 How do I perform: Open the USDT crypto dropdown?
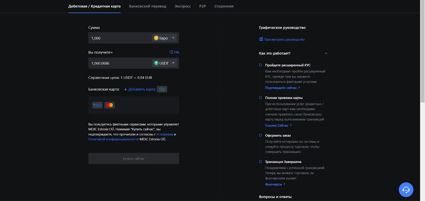[x=173, y=63]
